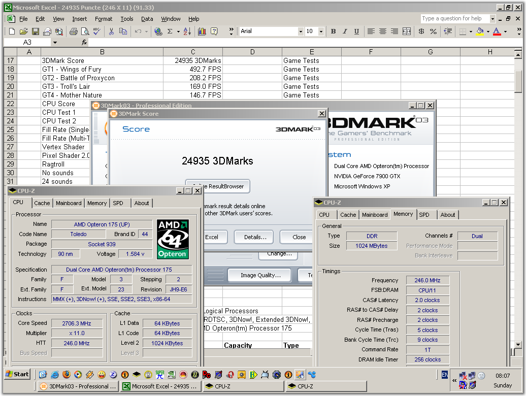Image resolution: width=526 pixels, height=396 pixels.
Task: Click the Type a question for help field
Action: point(455,19)
